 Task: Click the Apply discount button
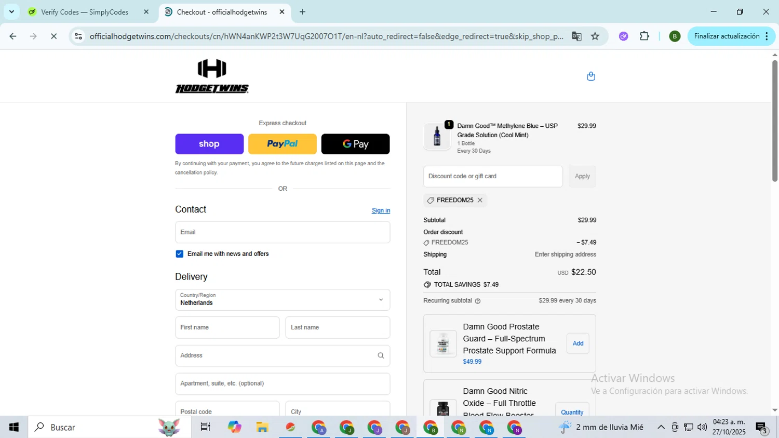coord(582,177)
